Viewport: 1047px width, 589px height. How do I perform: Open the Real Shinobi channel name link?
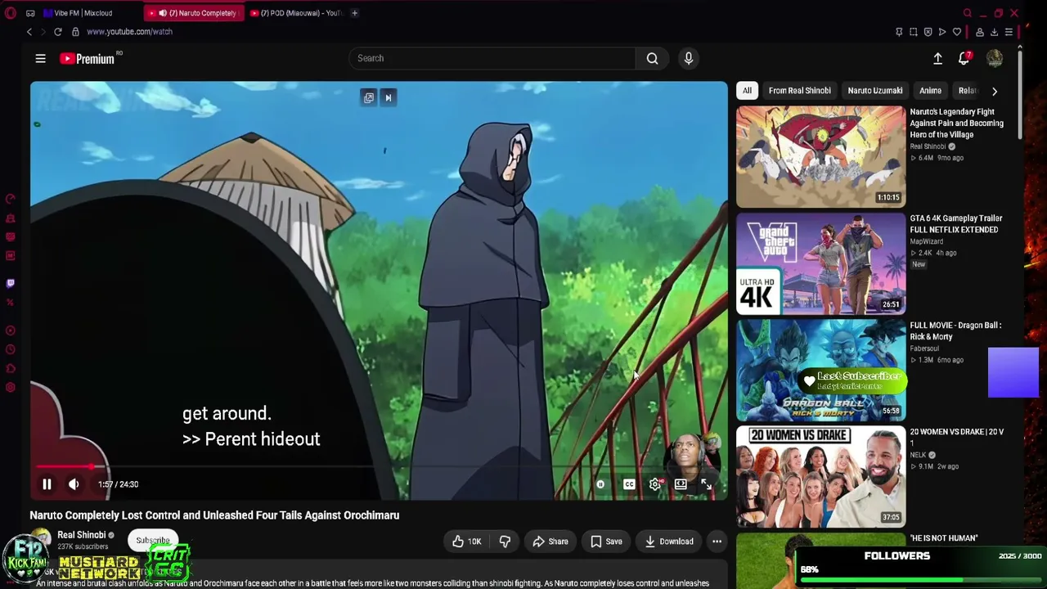tap(82, 535)
